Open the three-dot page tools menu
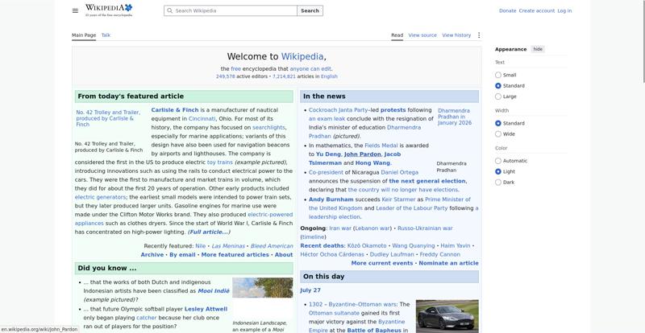The image size is (645, 333). point(478,35)
